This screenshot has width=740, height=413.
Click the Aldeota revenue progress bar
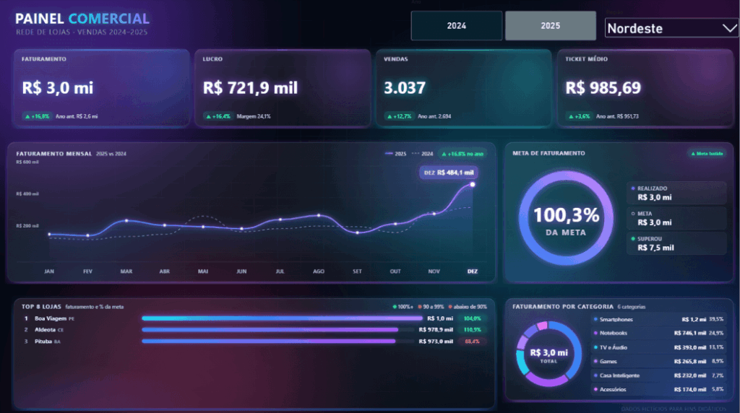click(270, 330)
